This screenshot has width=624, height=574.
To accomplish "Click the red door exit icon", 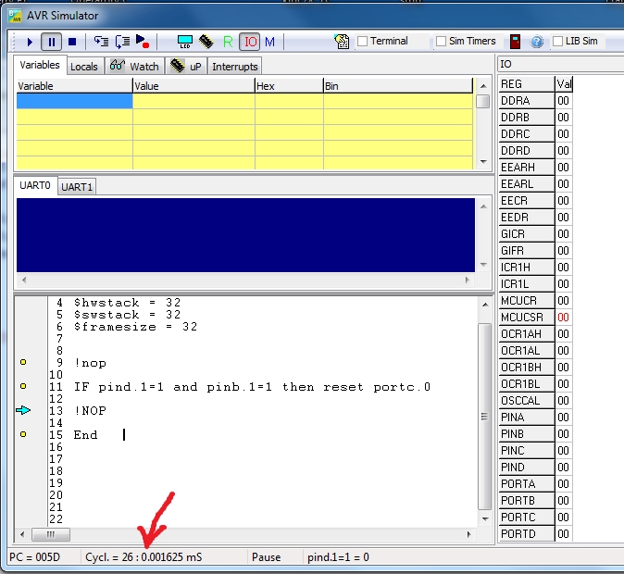I will (x=515, y=42).
